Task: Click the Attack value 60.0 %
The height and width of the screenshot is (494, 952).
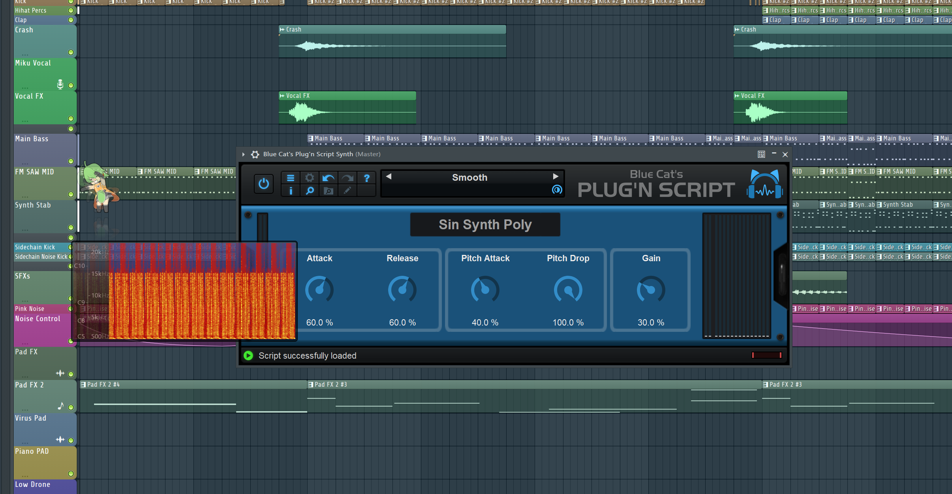Action: tap(319, 322)
